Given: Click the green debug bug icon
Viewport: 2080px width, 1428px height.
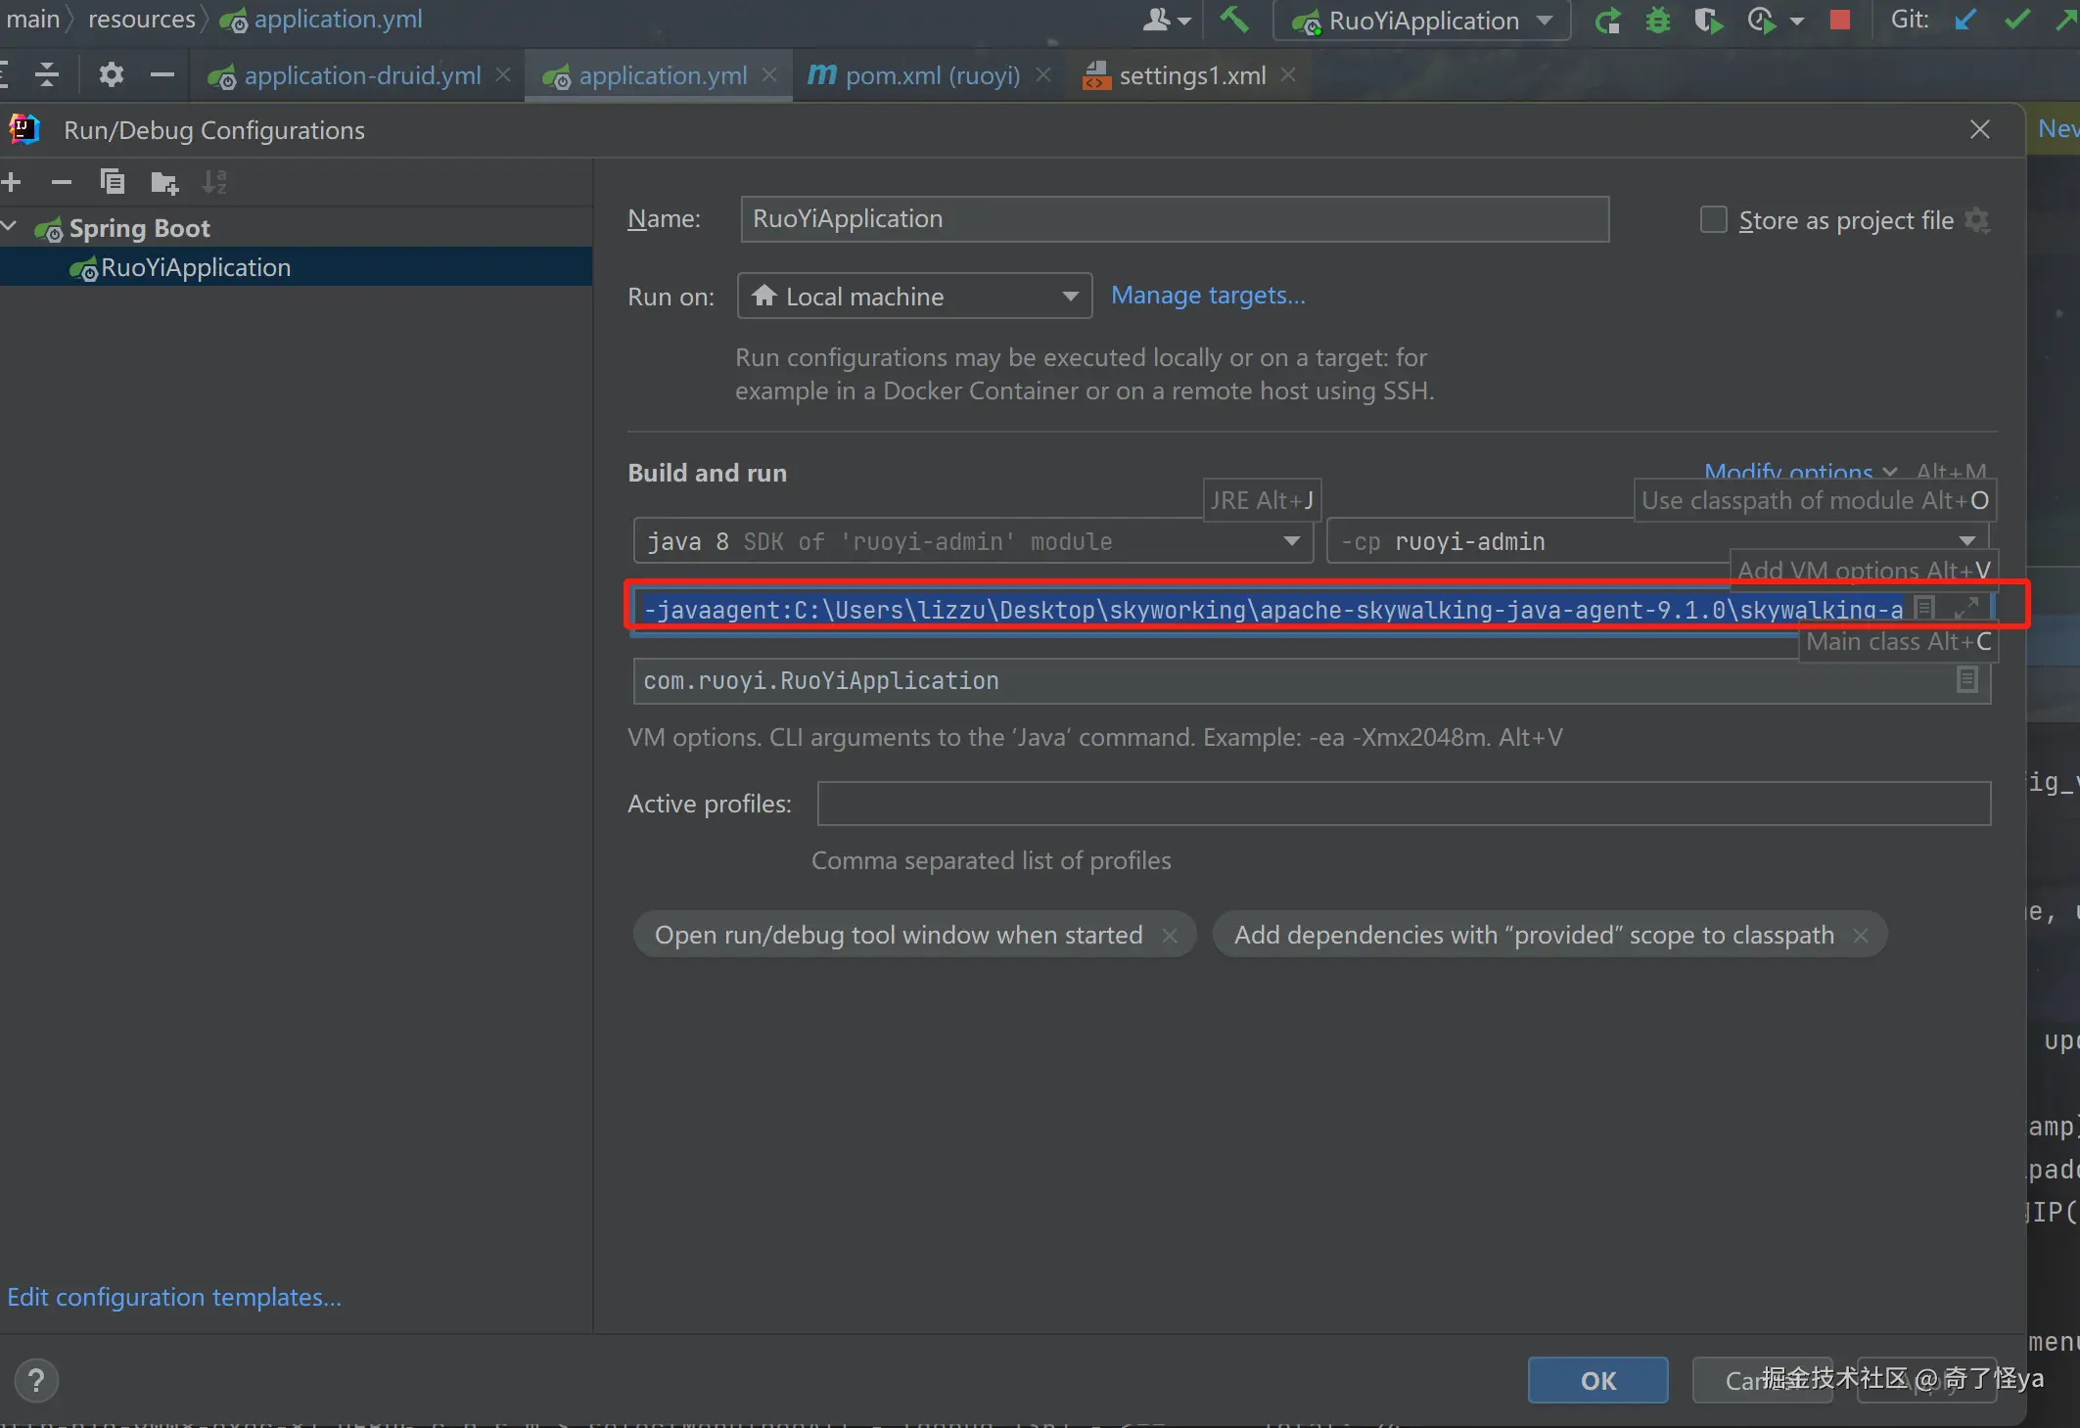Looking at the screenshot, I should tap(1657, 21).
